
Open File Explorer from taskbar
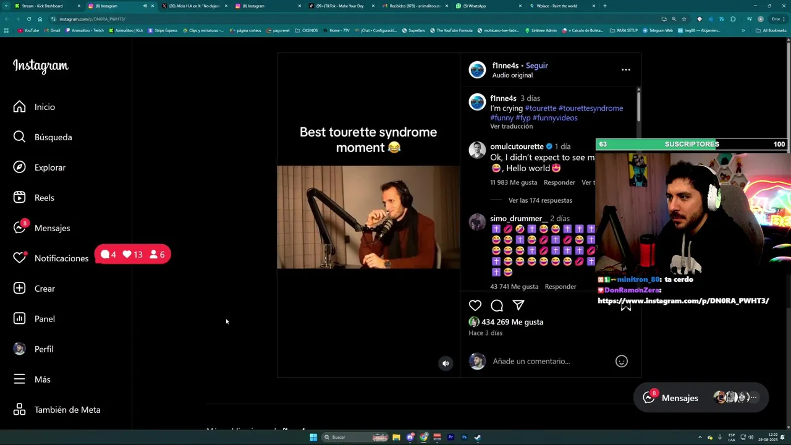pyautogui.click(x=396, y=438)
